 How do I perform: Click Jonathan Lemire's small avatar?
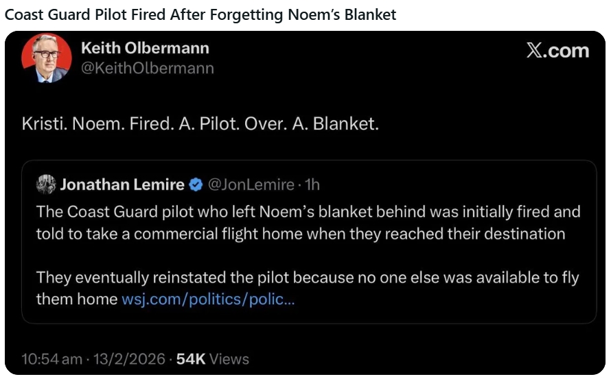click(46, 184)
